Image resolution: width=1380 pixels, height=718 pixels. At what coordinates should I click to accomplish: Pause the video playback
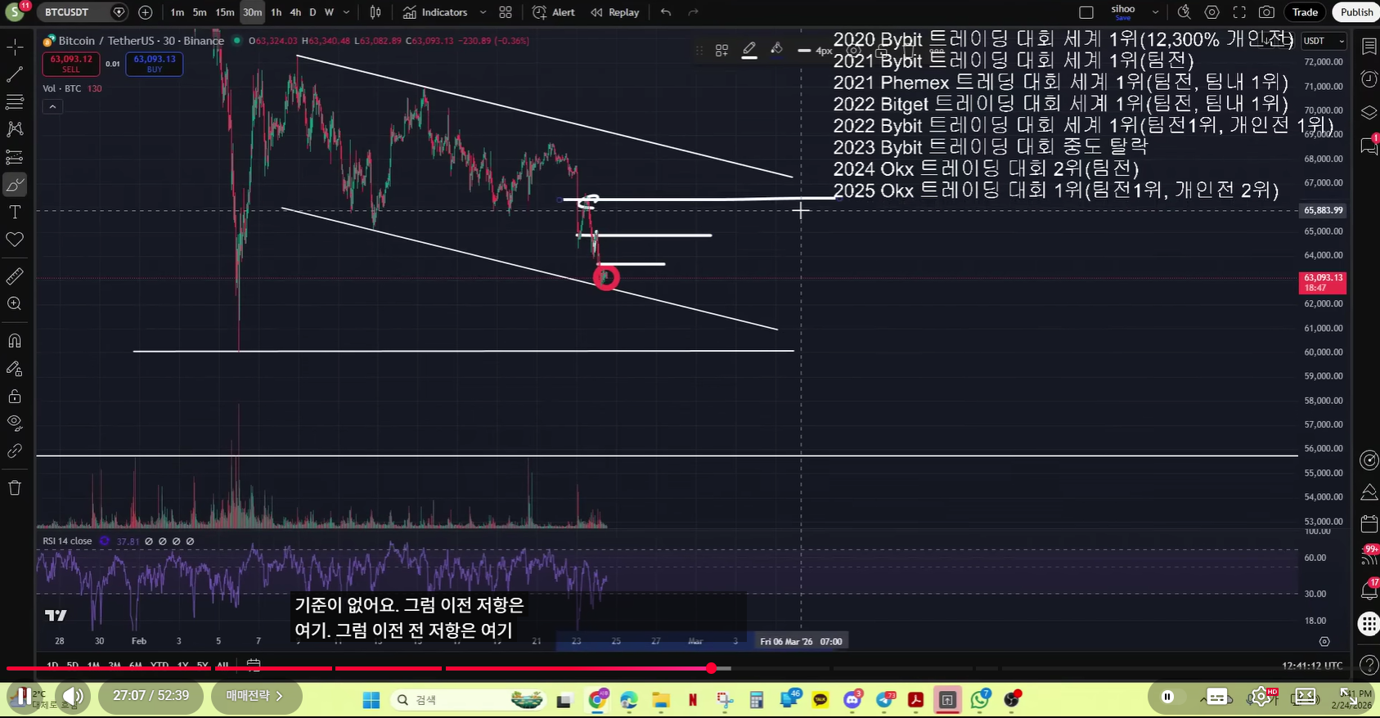(x=24, y=697)
